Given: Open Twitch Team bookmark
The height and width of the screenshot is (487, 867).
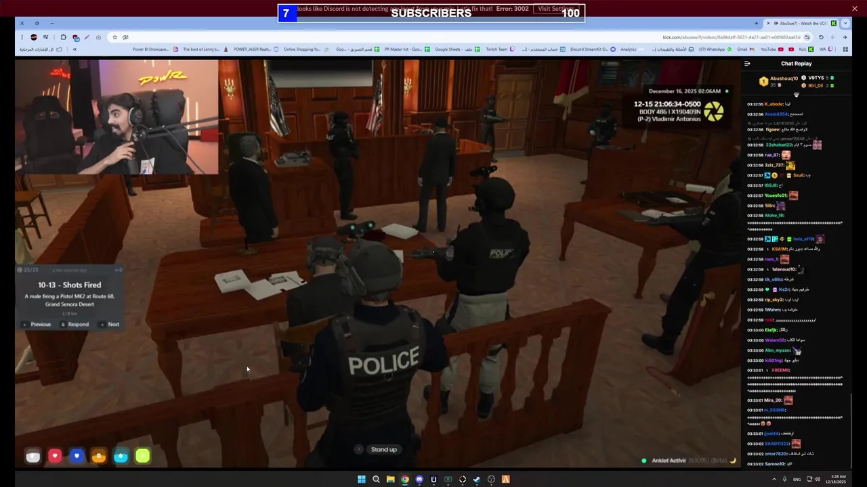Looking at the screenshot, I should (x=500, y=49).
